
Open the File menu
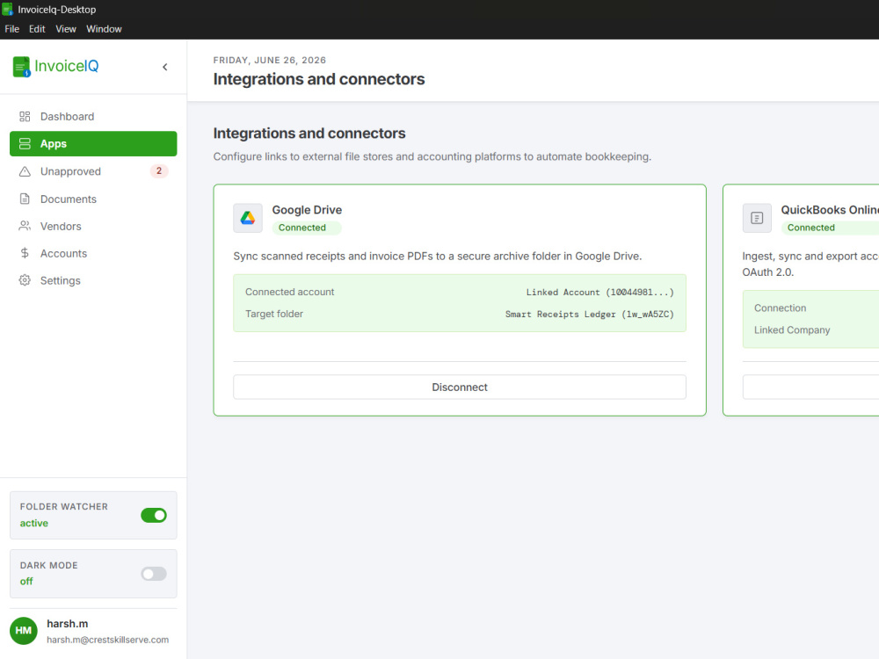[x=11, y=29]
